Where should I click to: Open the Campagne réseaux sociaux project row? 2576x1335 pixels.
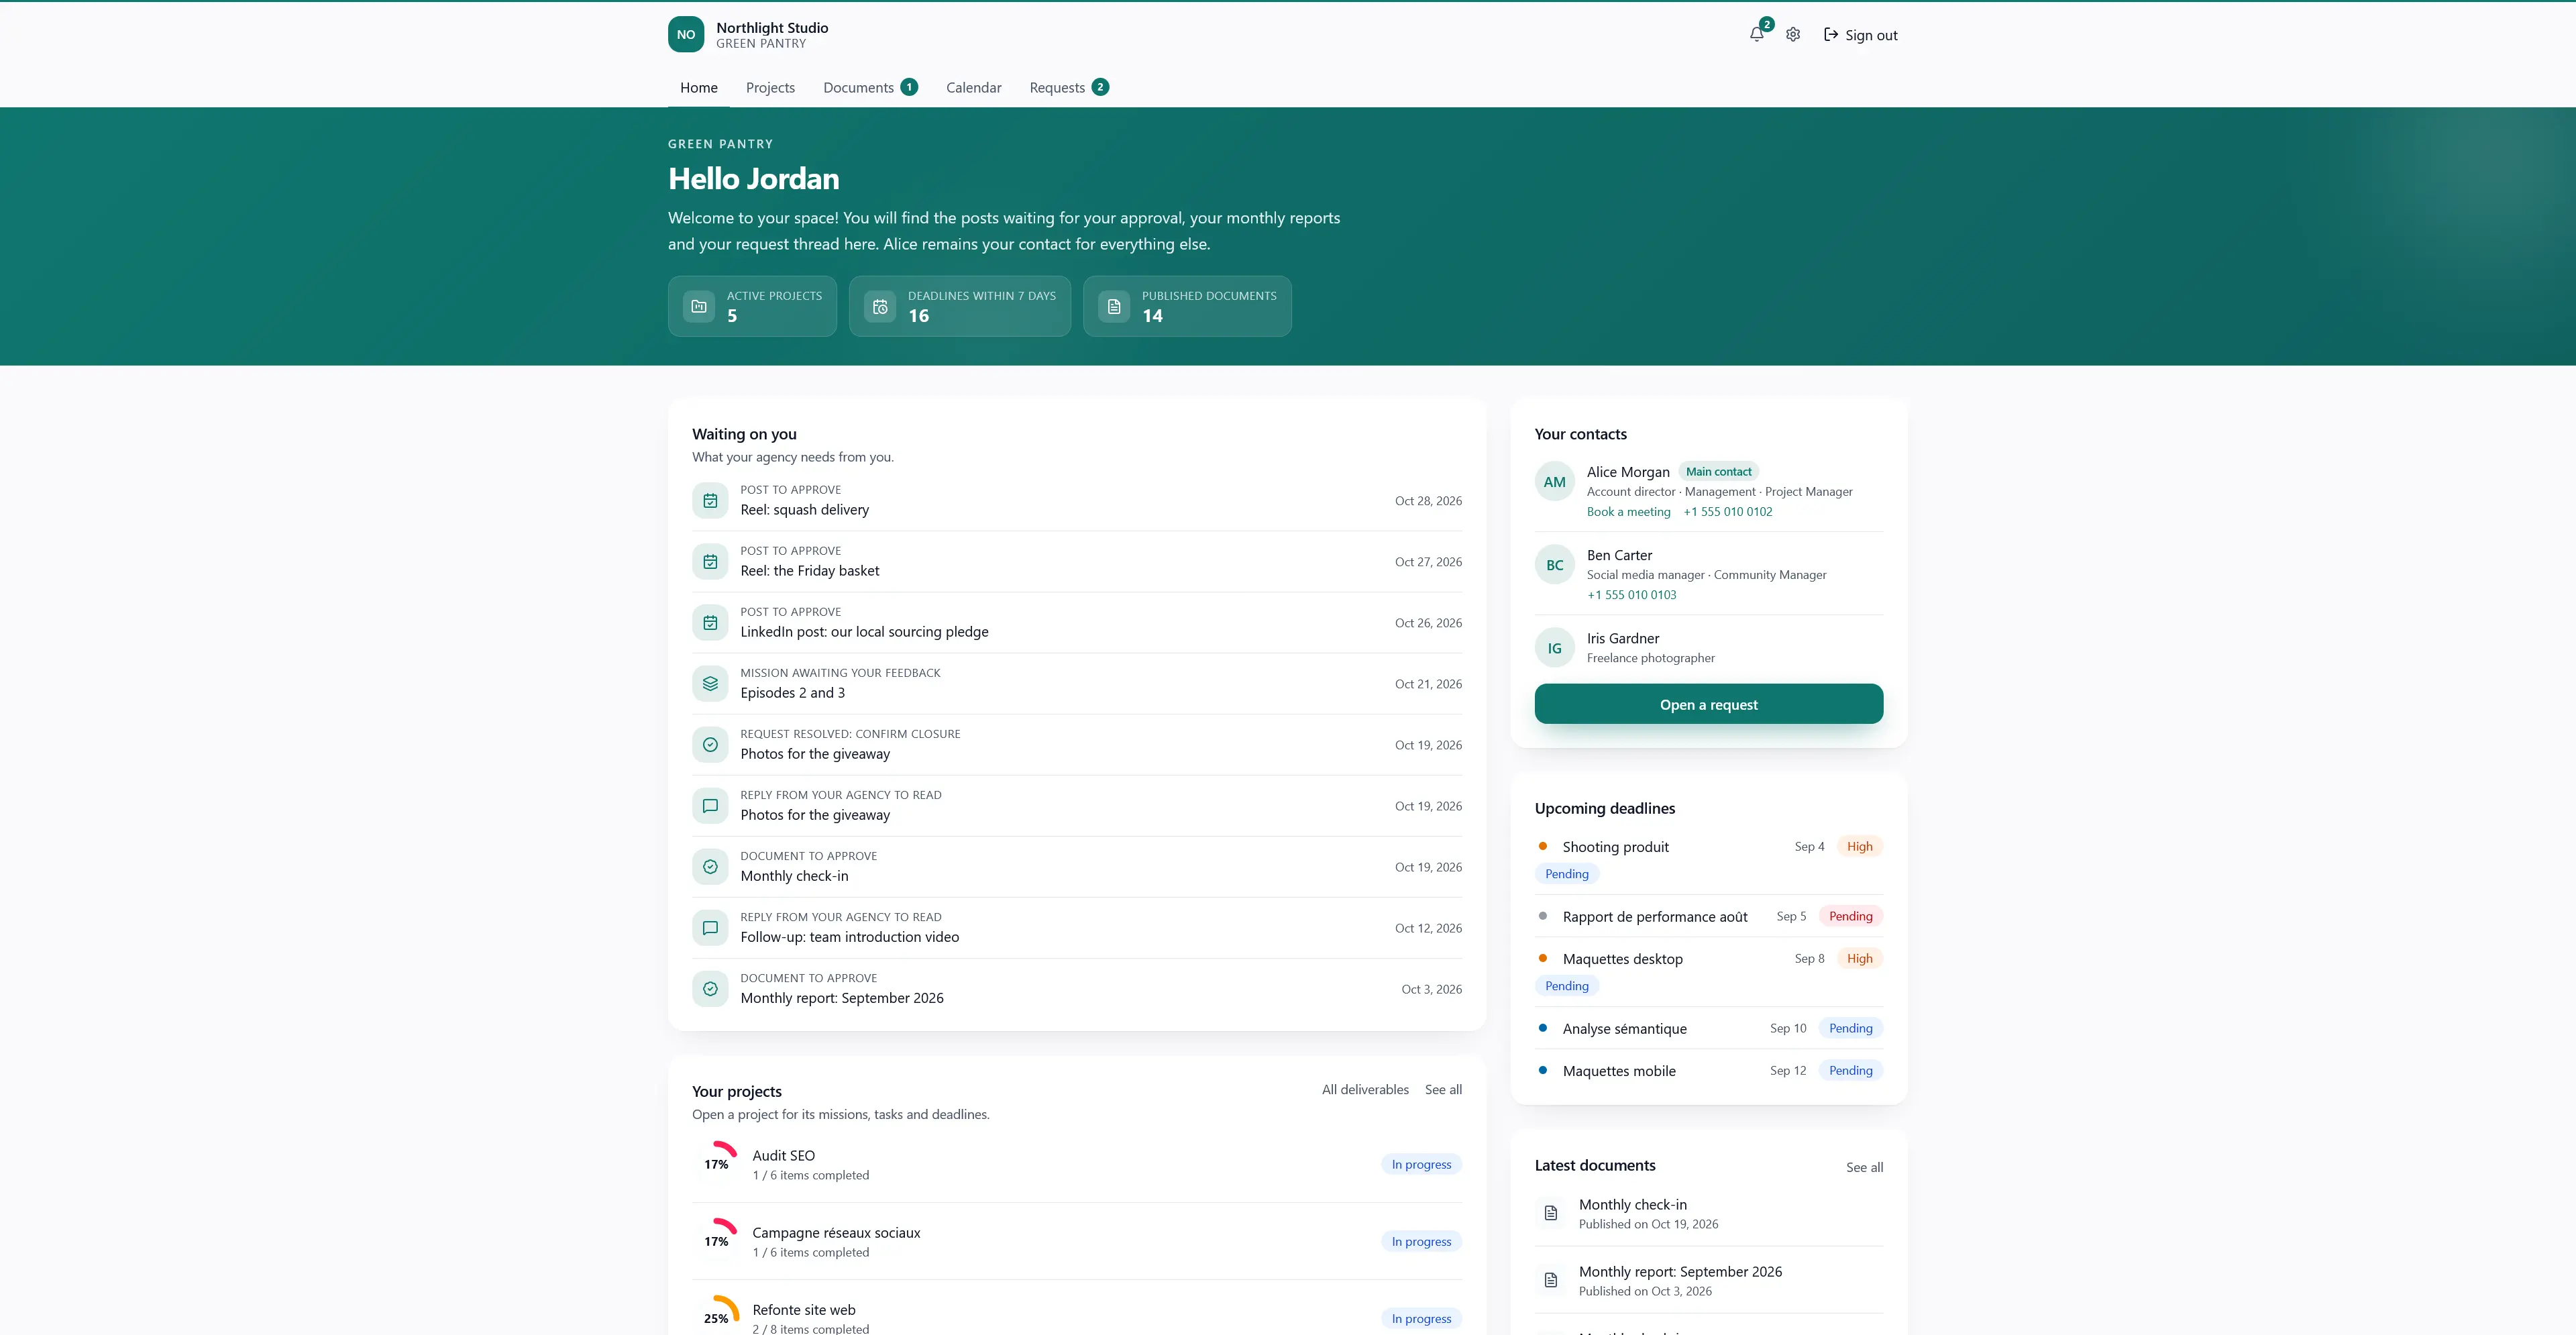pos(1077,1241)
